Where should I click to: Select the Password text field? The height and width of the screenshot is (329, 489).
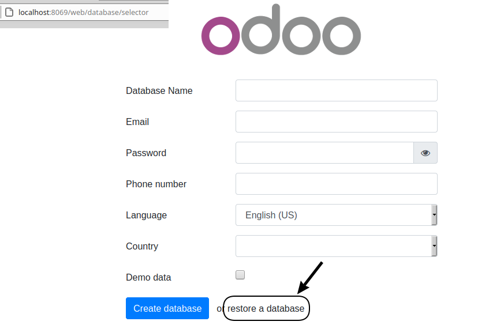pos(324,153)
